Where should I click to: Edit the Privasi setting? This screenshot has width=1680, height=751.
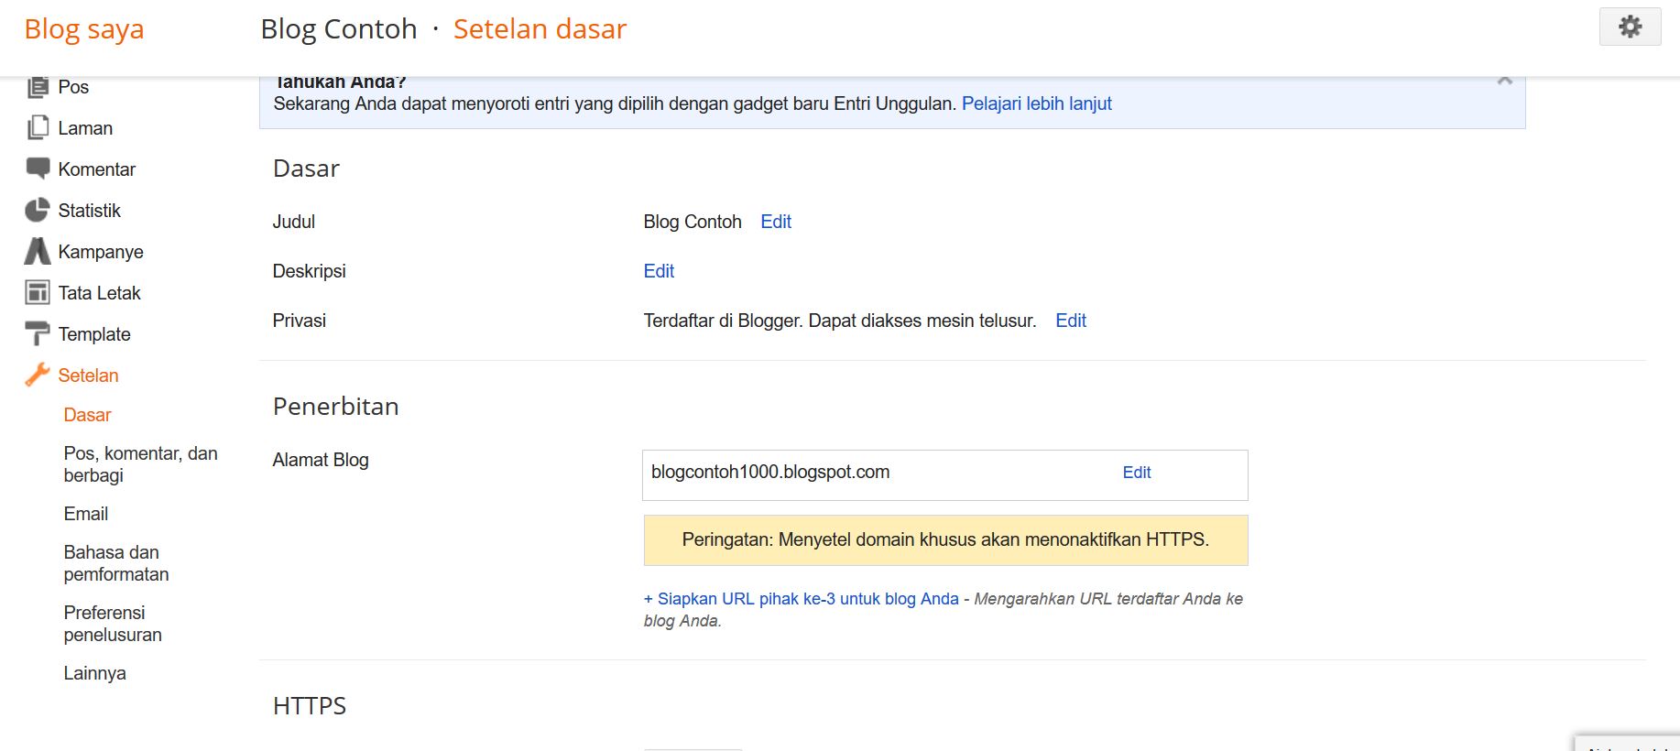(x=1070, y=321)
